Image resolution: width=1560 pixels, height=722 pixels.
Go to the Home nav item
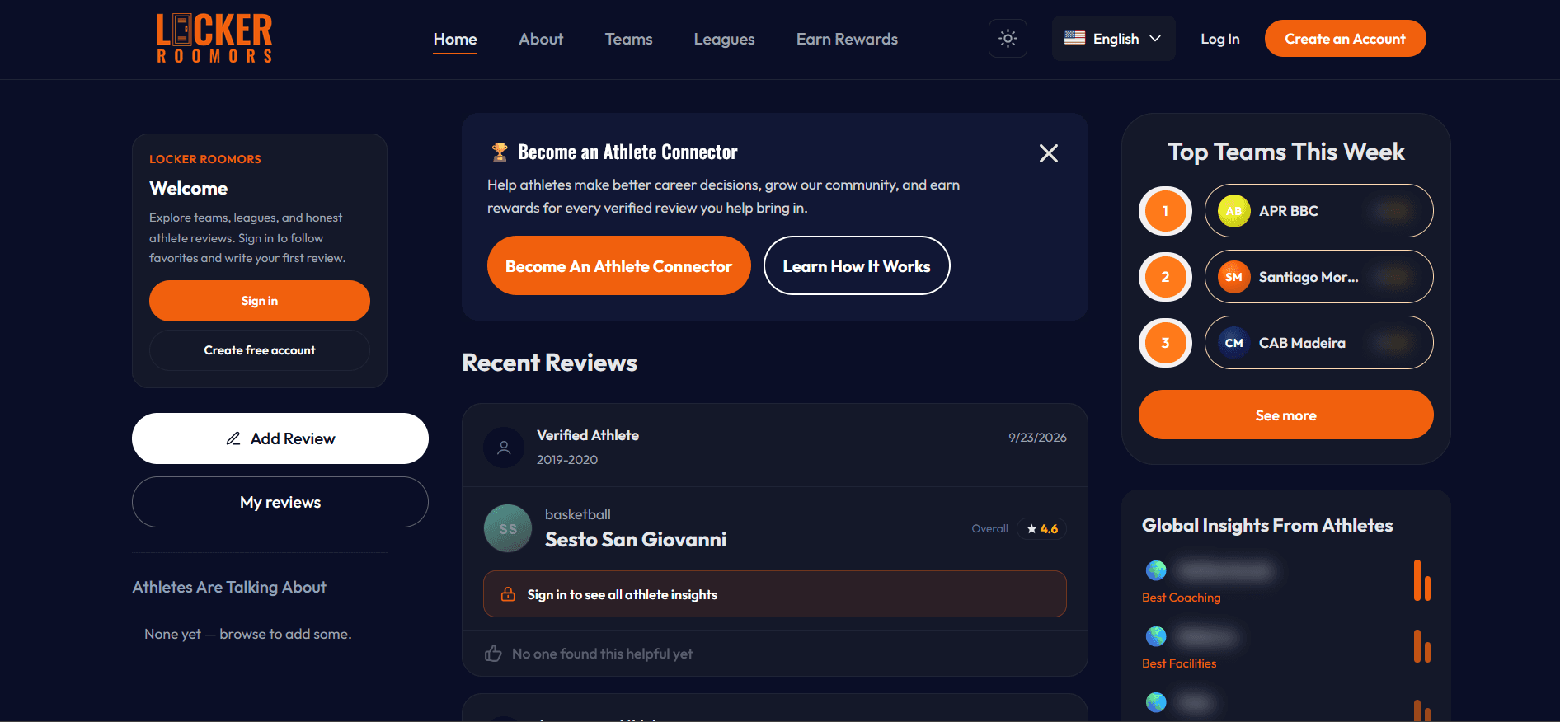[455, 39]
